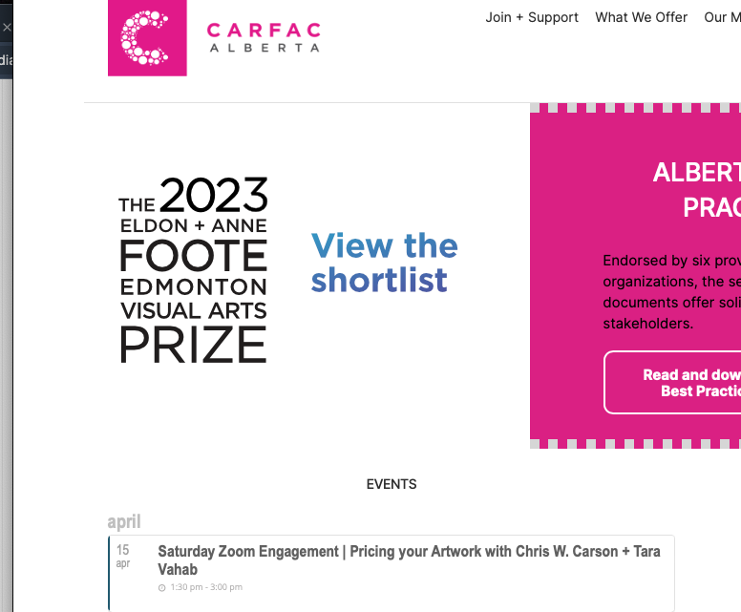Viewport: 741px width, 612px height.
Task: Expand the Pricing your Artwork event card
Action: [x=392, y=573]
